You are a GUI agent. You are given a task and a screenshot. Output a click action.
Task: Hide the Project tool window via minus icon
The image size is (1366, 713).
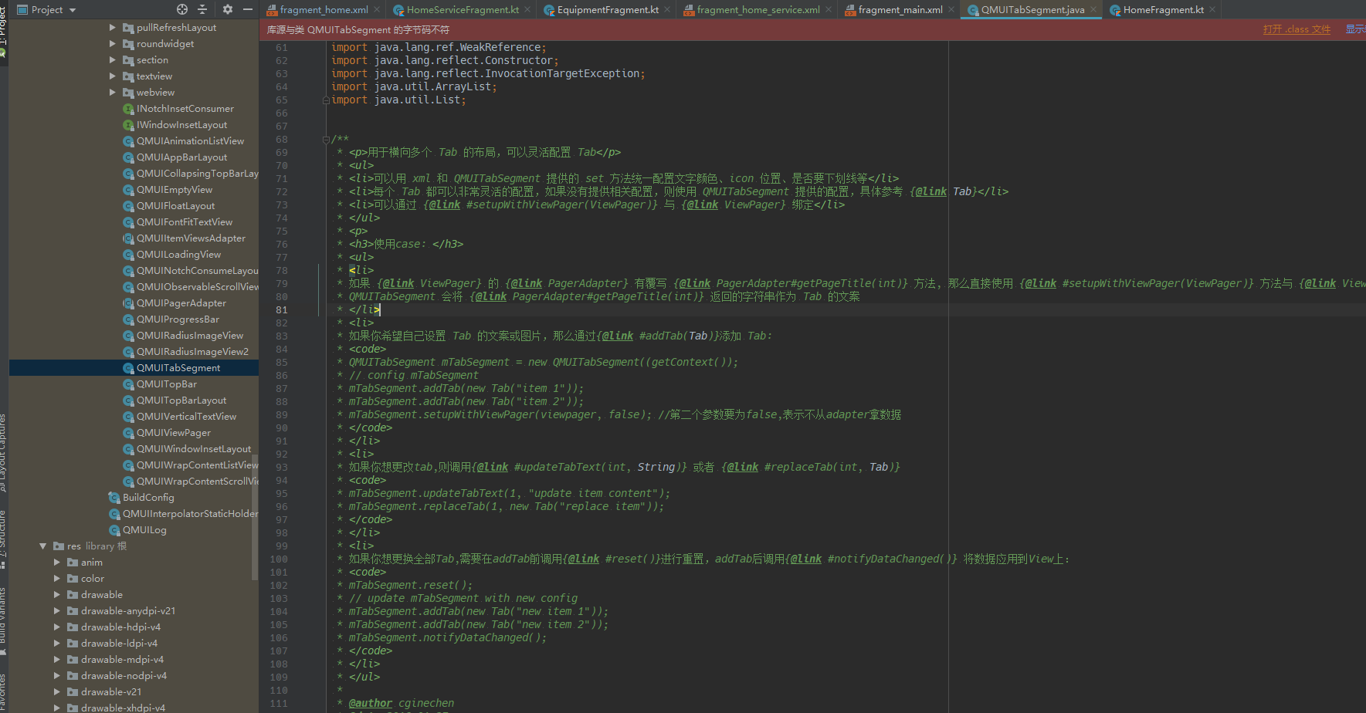(x=247, y=9)
